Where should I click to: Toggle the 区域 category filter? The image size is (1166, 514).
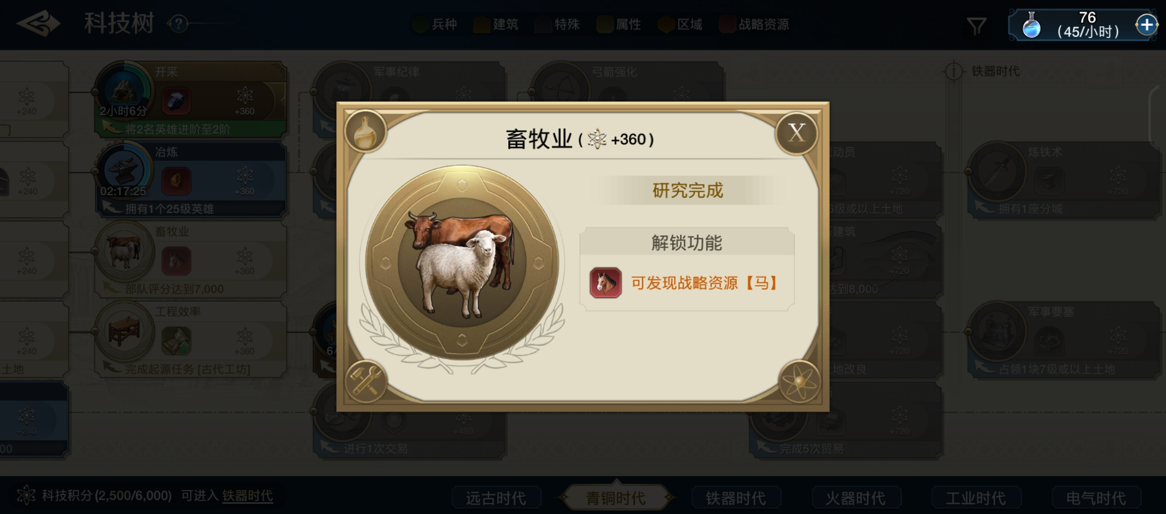[x=680, y=24]
